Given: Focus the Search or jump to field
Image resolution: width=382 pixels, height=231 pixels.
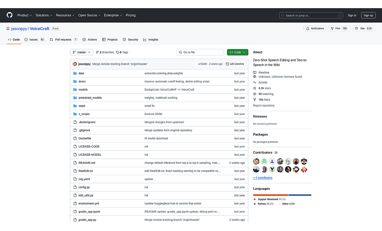Looking at the screenshot, I should point(311,15).
